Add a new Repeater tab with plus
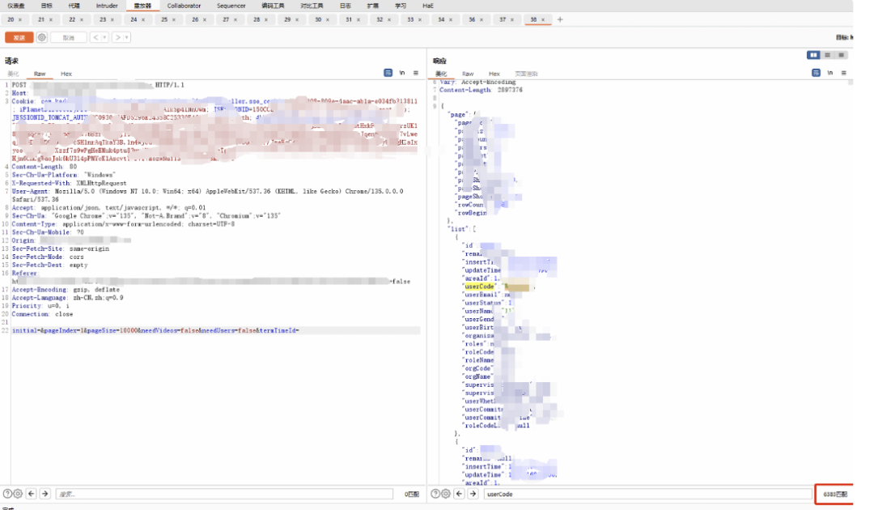 (560, 19)
